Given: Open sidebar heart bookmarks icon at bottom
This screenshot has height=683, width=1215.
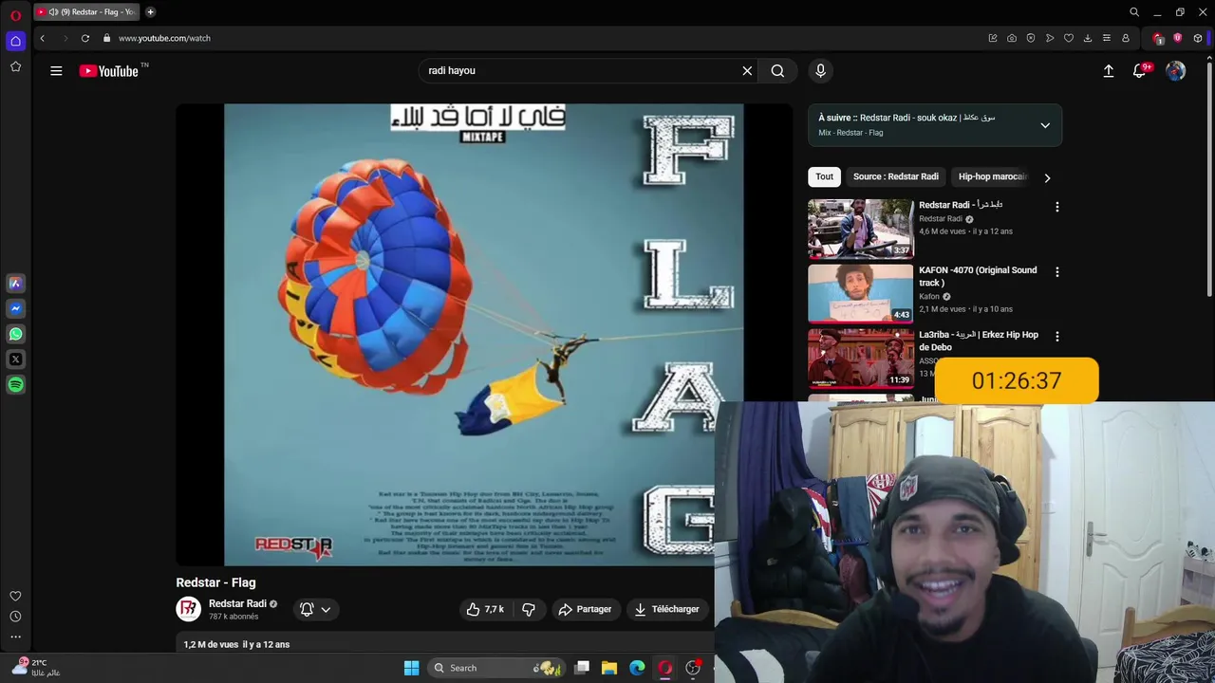Looking at the screenshot, I should [x=15, y=596].
